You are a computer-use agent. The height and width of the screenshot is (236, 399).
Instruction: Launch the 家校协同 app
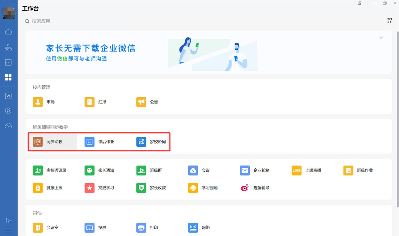pyautogui.click(x=151, y=142)
